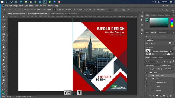The image size is (175, 98).
Task: Click the library search input field
Action: point(160,36)
